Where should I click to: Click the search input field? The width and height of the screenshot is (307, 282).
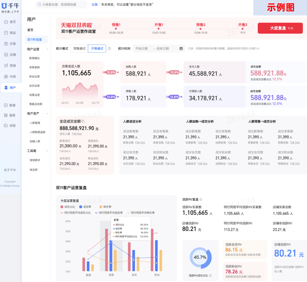(61, 4)
